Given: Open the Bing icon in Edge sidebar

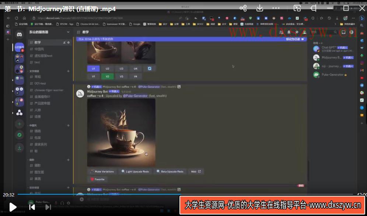Looking at the screenshot, I should tap(362, 18).
